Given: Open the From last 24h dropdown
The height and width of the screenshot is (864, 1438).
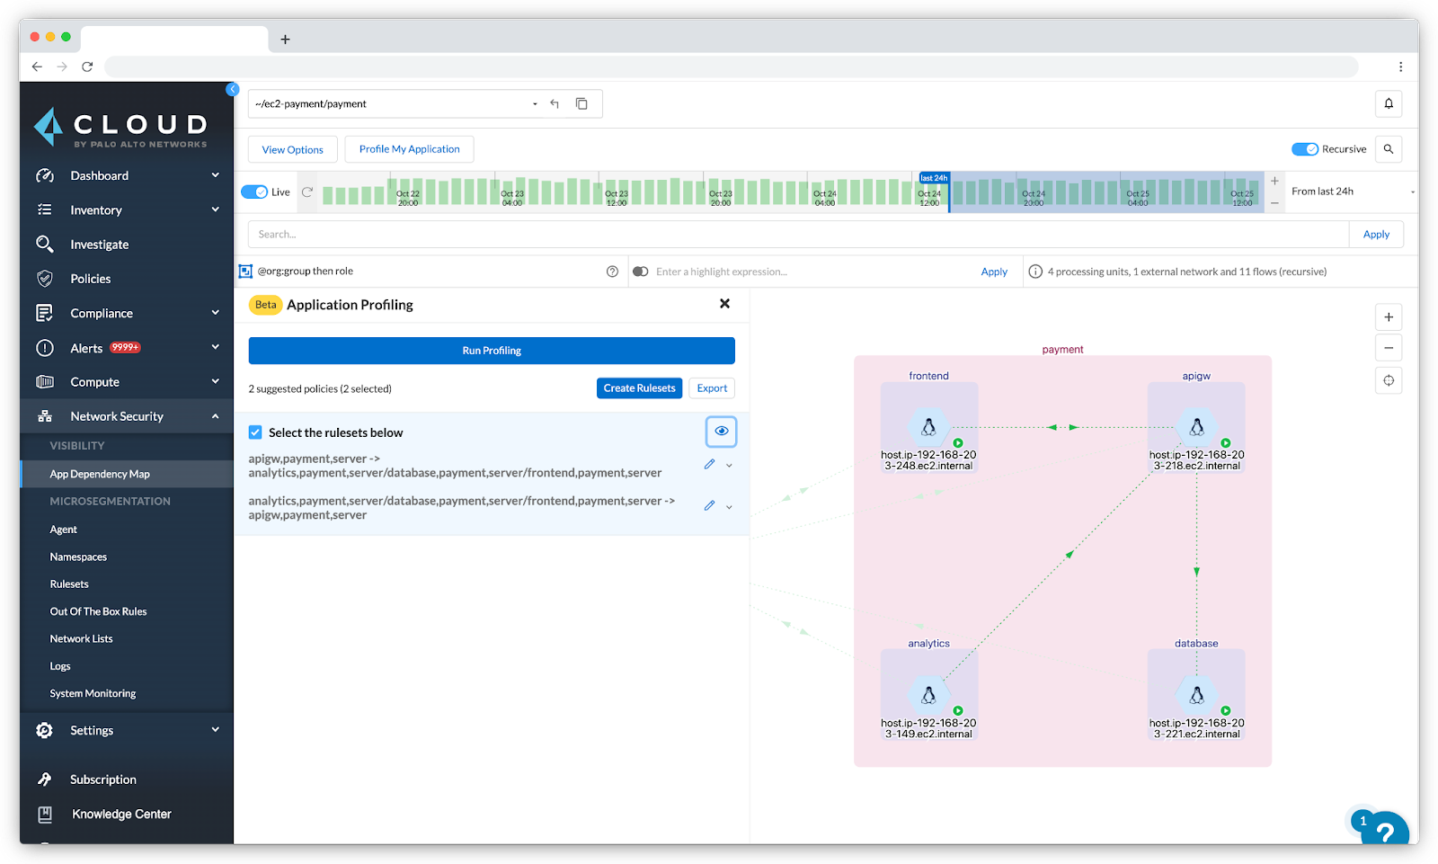Looking at the screenshot, I should point(1351,192).
